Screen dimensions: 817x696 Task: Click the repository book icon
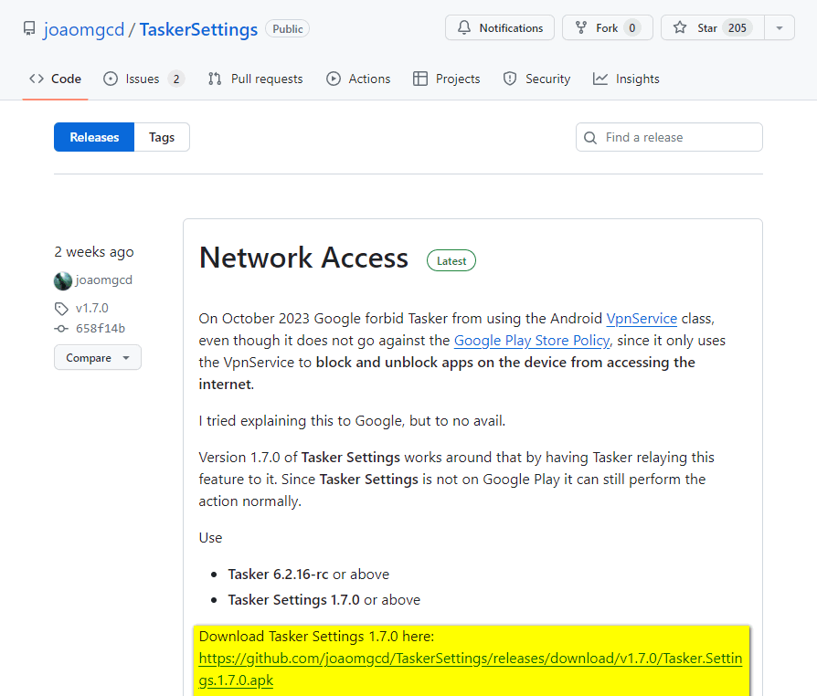[x=29, y=28]
